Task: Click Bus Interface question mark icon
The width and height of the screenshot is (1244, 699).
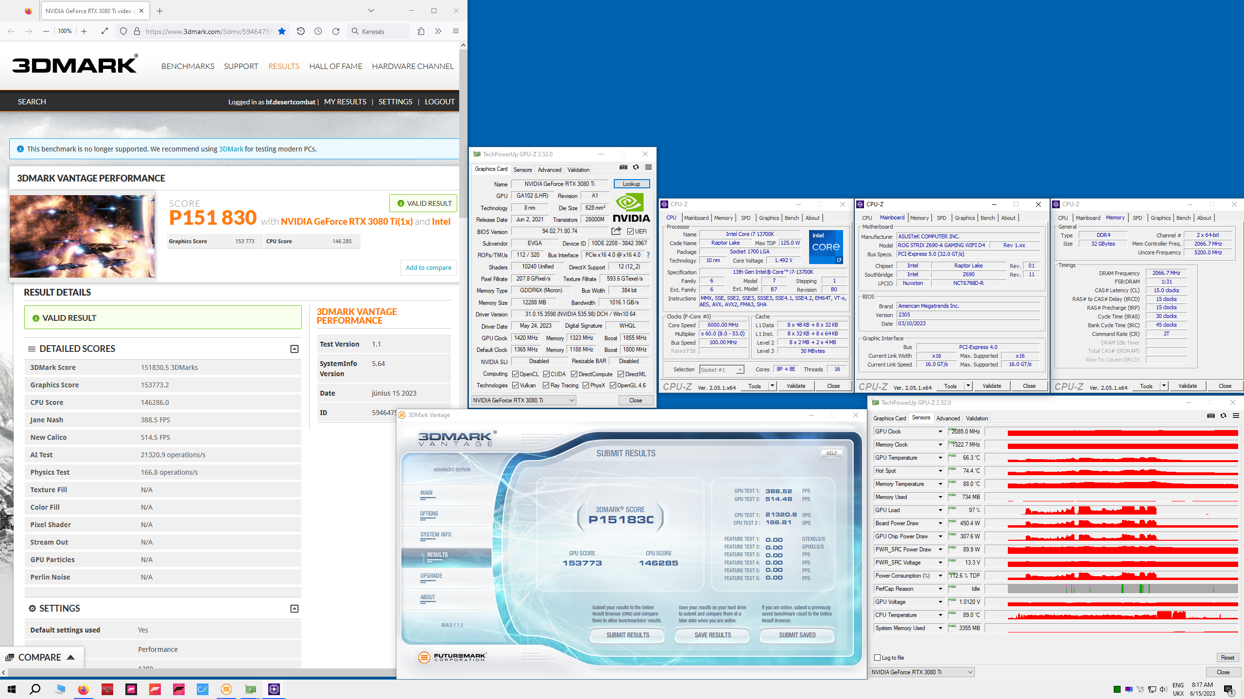Action: click(648, 255)
